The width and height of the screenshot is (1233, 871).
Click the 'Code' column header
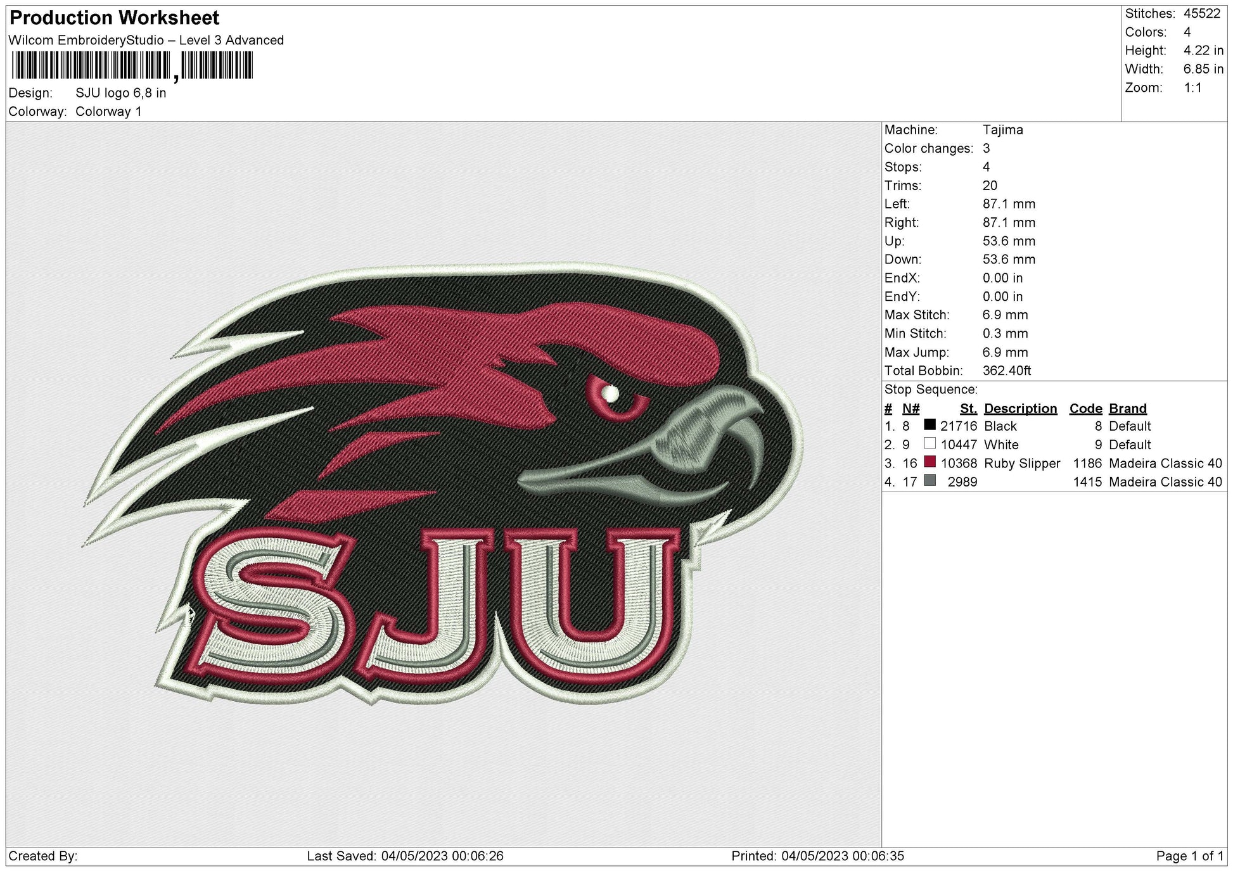1085,409
